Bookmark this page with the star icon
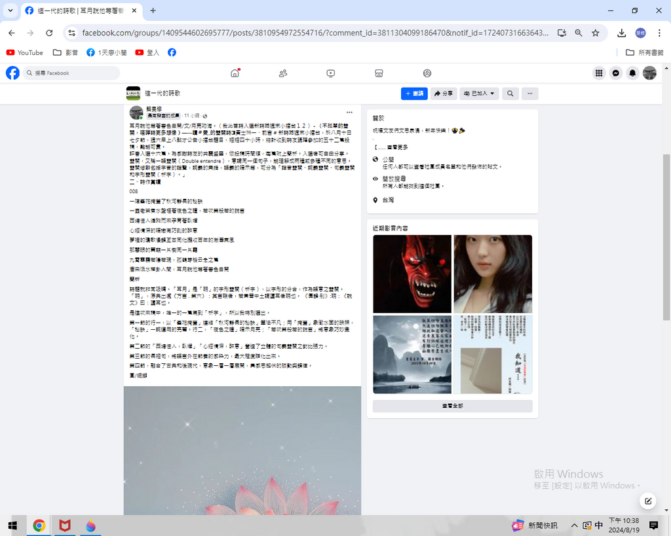The image size is (671, 536). (595, 33)
